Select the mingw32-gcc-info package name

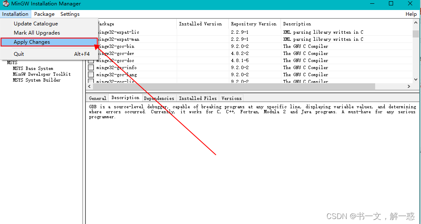pos(117,67)
